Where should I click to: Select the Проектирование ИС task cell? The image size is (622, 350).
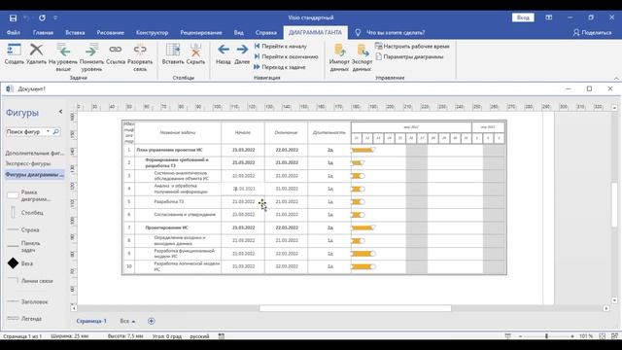click(178, 227)
